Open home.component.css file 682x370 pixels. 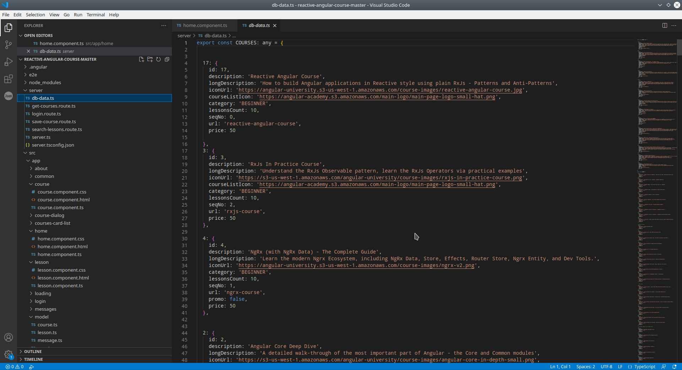coord(95,239)
